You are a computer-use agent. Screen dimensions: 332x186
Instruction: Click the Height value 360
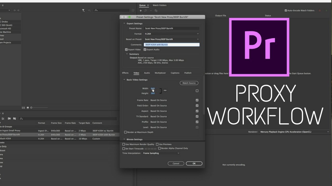[x=153, y=93]
